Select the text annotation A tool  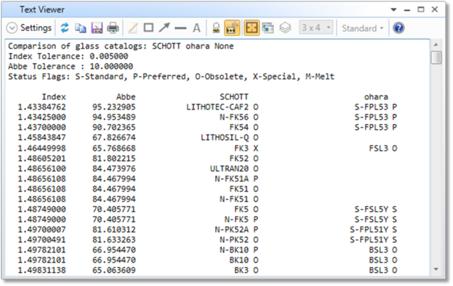(197, 28)
